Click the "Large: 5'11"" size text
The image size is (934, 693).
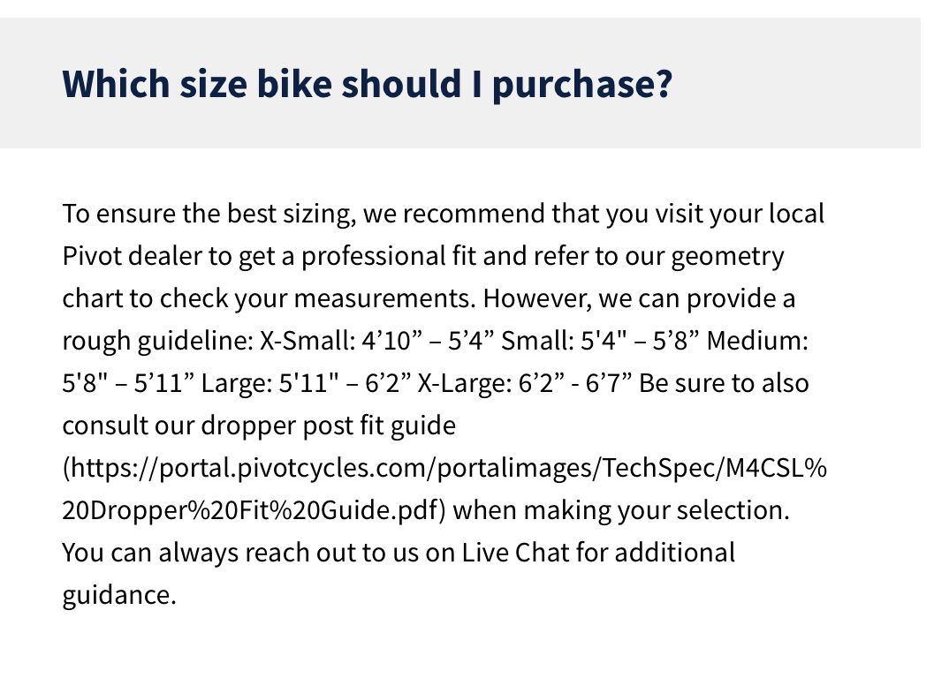click(270, 384)
